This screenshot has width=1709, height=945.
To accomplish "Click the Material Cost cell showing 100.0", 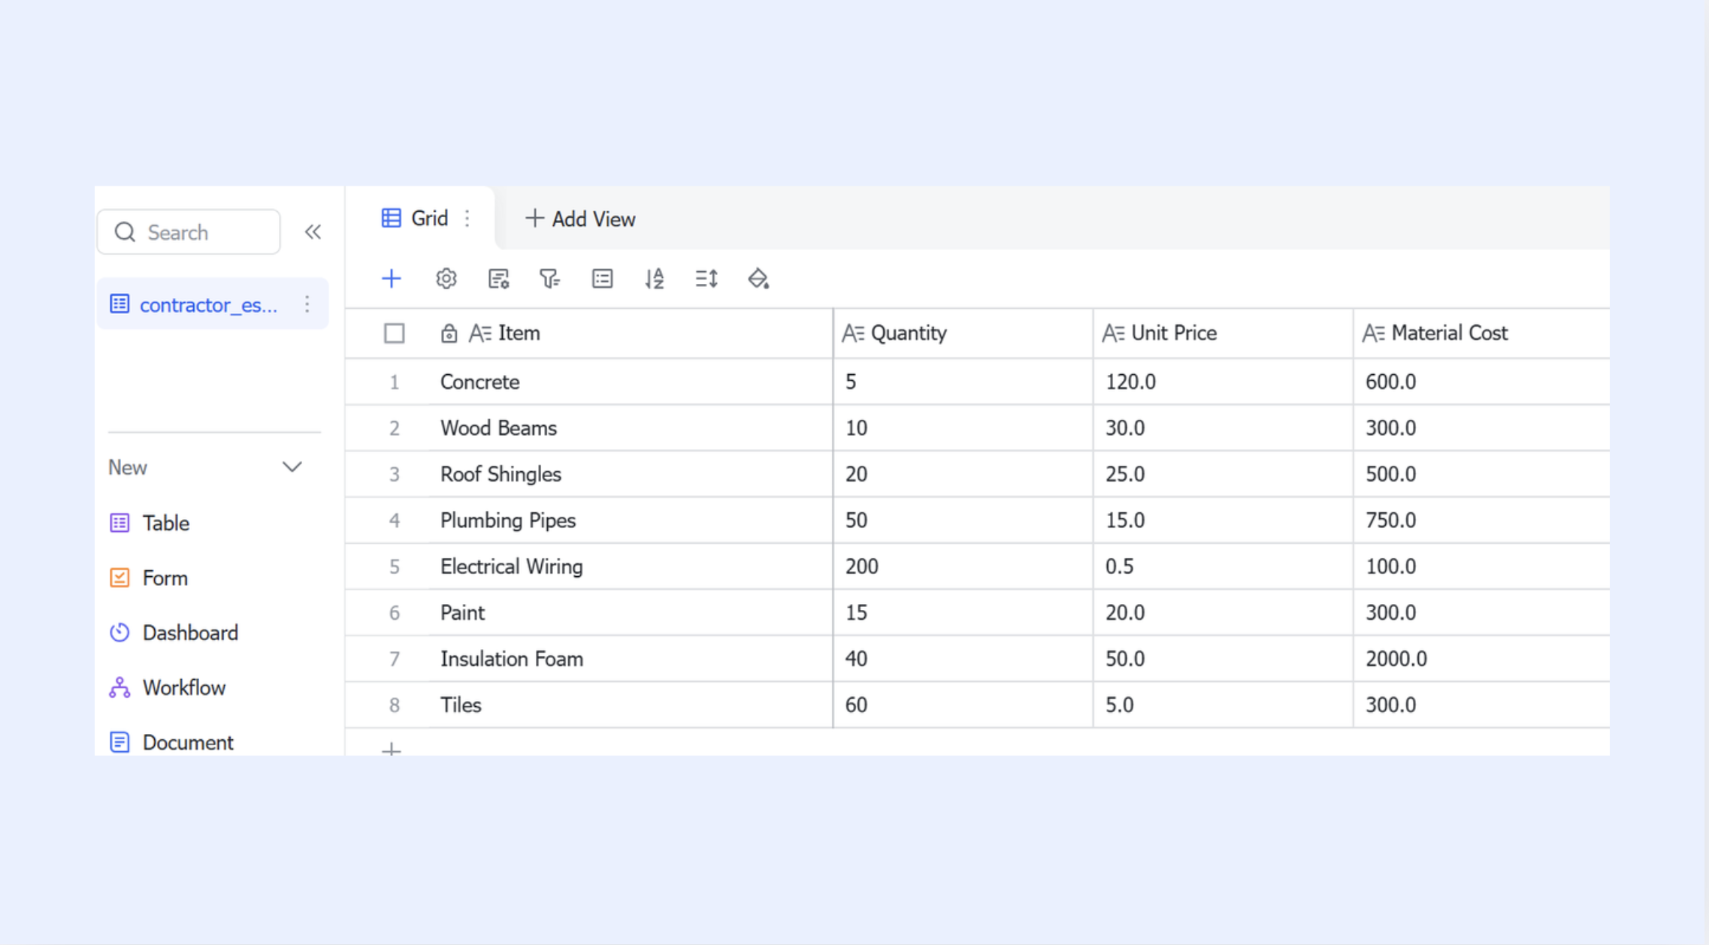I will coord(1481,566).
